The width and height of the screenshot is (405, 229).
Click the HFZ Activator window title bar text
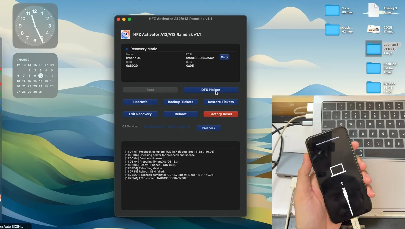coord(180,19)
